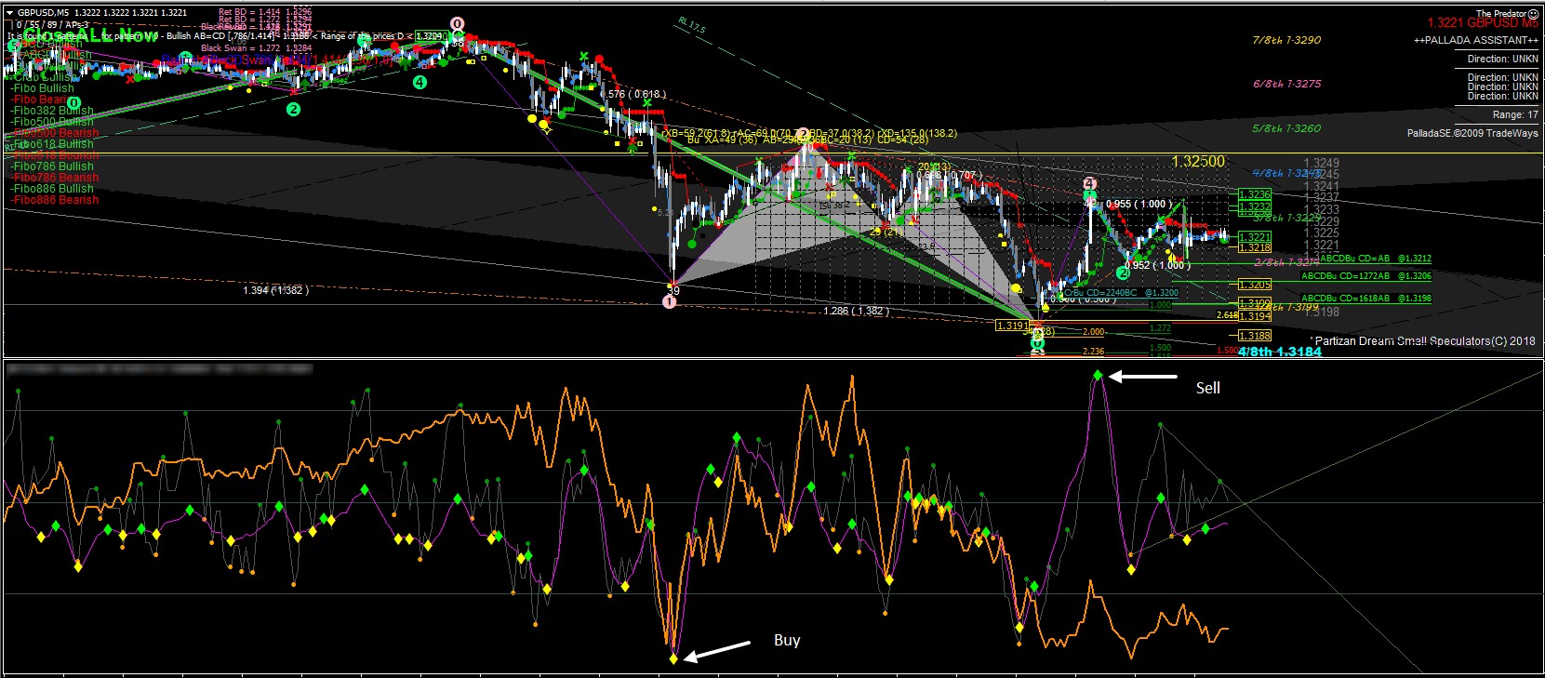Screen dimensions: 1545x678
Task: Click the green-boxed 1.3236 price label
Action: [x=1255, y=195]
